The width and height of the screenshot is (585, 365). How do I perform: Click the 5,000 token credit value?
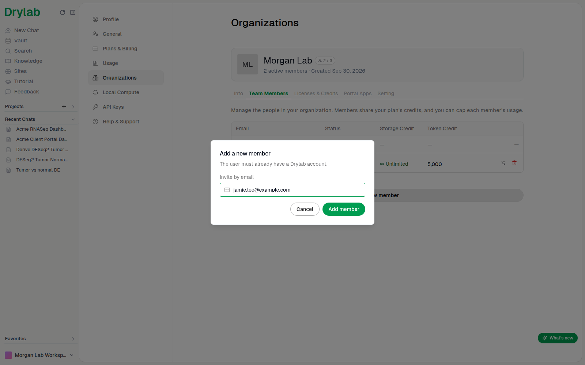434,164
